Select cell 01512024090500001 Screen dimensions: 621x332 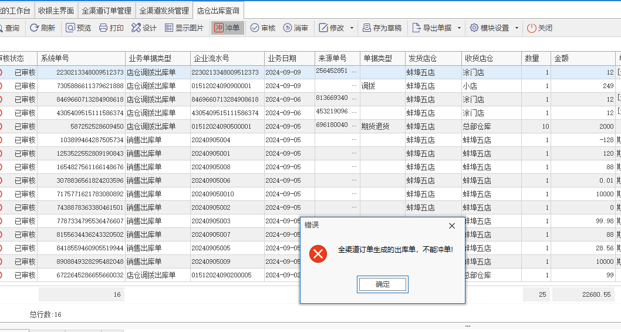[x=227, y=126]
